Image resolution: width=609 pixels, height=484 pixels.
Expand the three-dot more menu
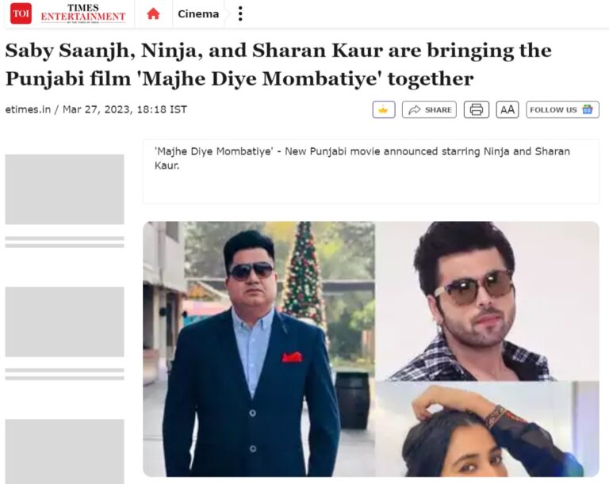240,14
